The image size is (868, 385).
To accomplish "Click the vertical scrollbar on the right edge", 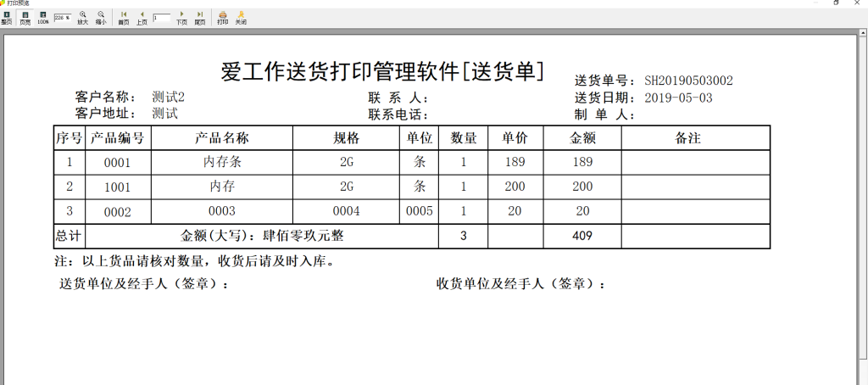I will coord(864,207).
